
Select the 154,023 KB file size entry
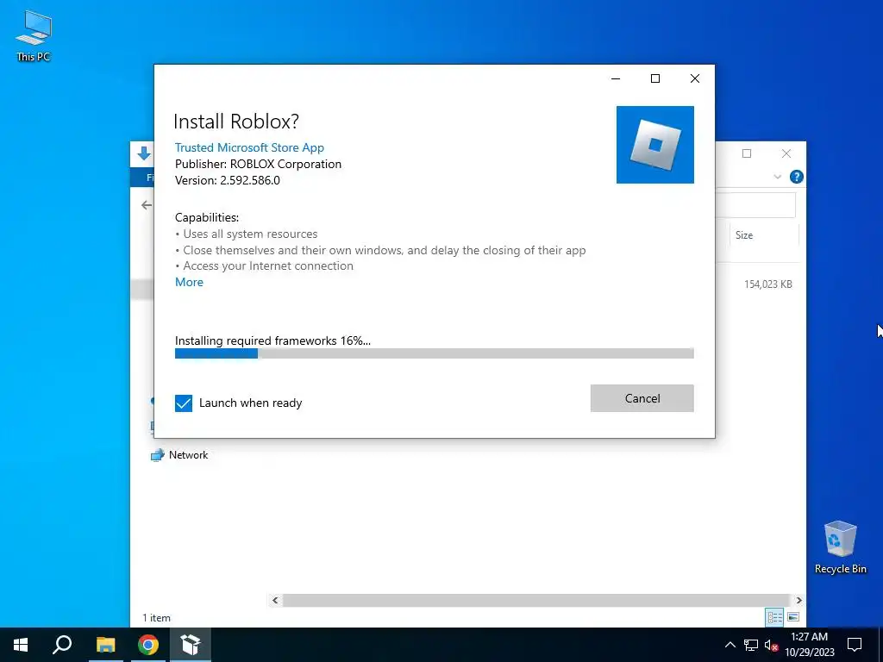click(x=768, y=284)
